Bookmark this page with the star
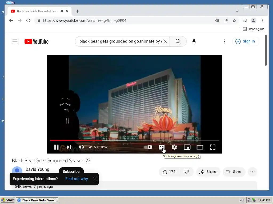Image resolution: width=273 pixels, height=204 pixels. tap(234, 20)
